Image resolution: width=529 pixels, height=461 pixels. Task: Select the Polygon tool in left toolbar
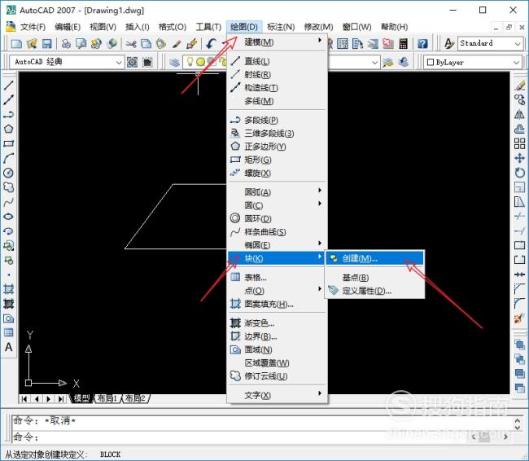coord(8,129)
